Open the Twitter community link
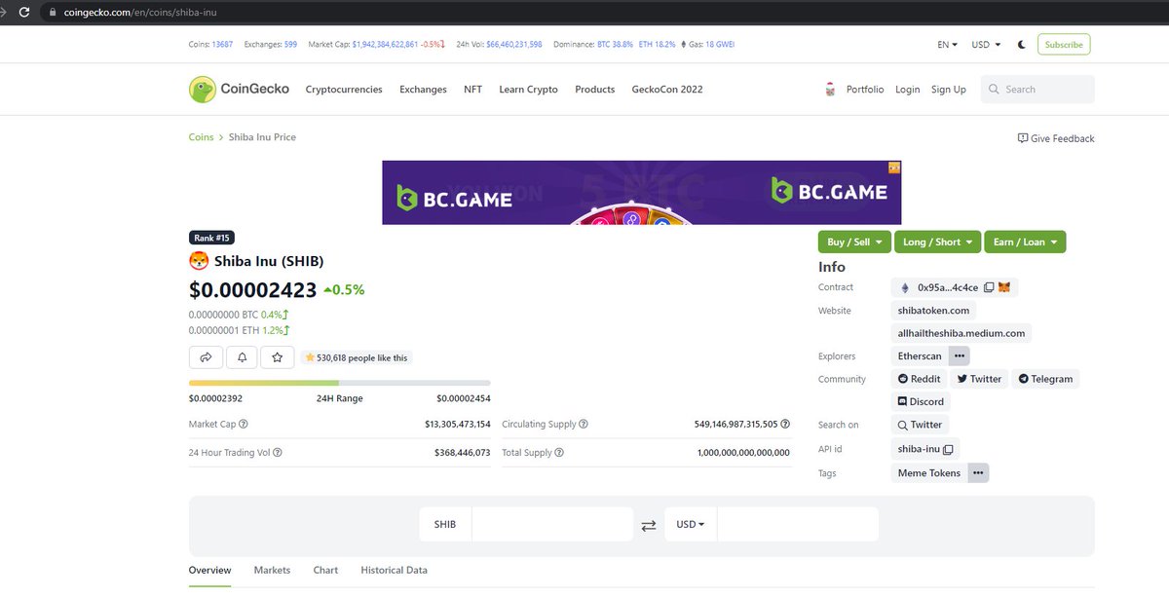1169x597 pixels. coord(979,379)
